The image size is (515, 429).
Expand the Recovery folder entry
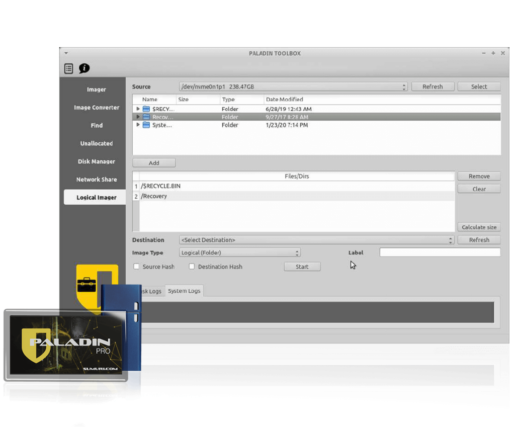(x=137, y=117)
